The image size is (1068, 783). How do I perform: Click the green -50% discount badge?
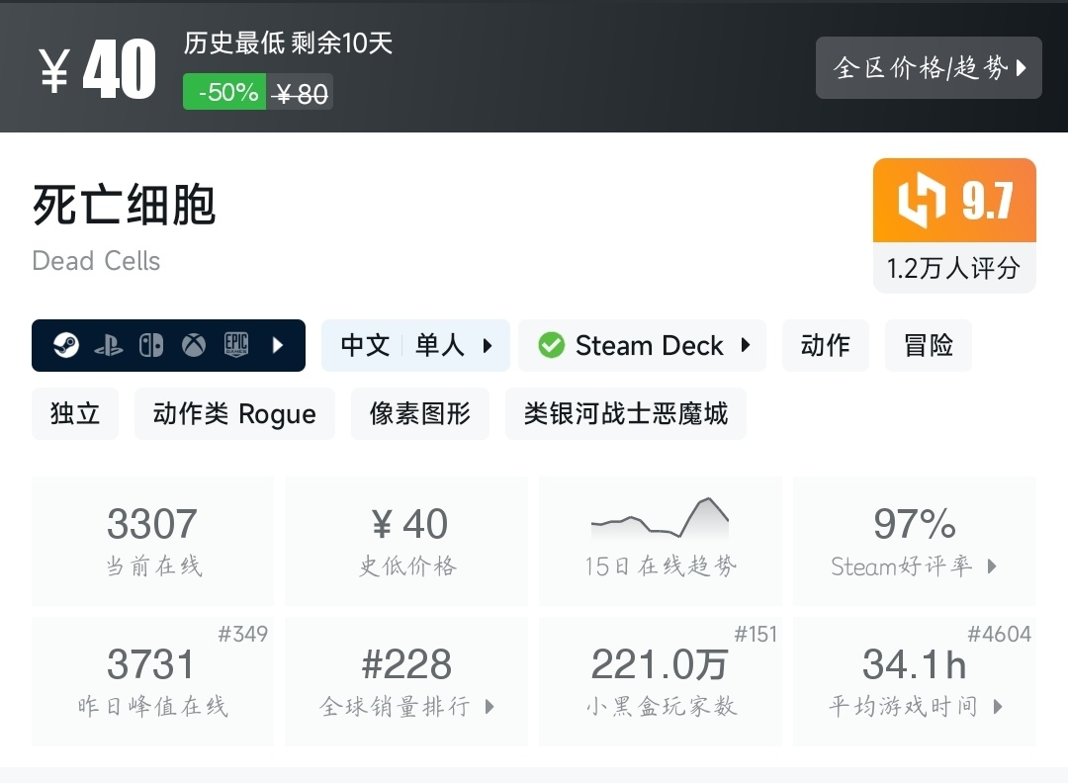coord(224,92)
